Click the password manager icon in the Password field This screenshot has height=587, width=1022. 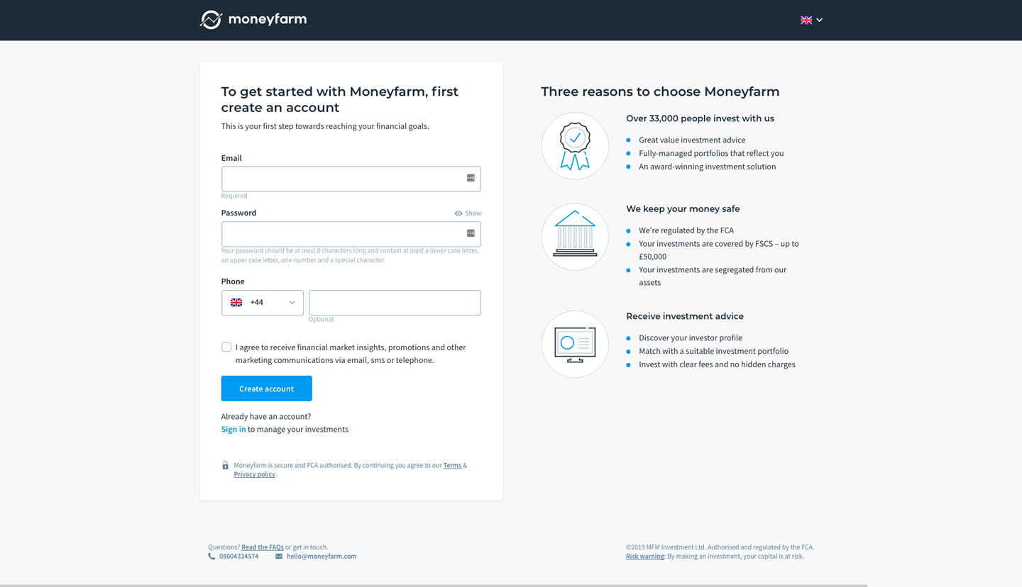click(x=471, y=233)
